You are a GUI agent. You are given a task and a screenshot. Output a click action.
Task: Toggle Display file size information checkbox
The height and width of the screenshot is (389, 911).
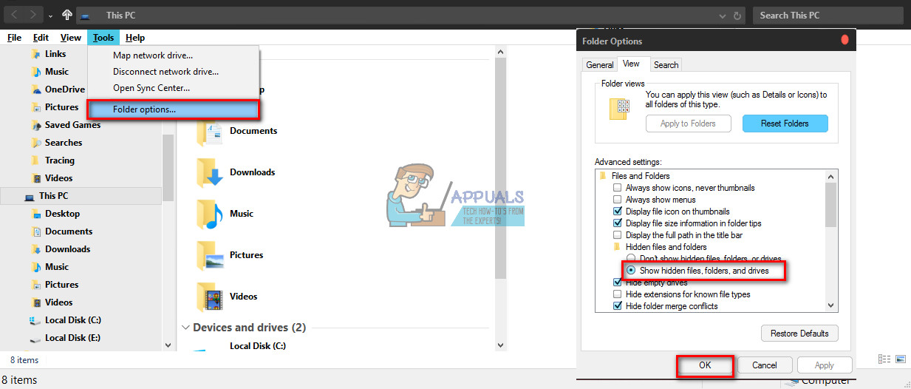pos(618,223)
